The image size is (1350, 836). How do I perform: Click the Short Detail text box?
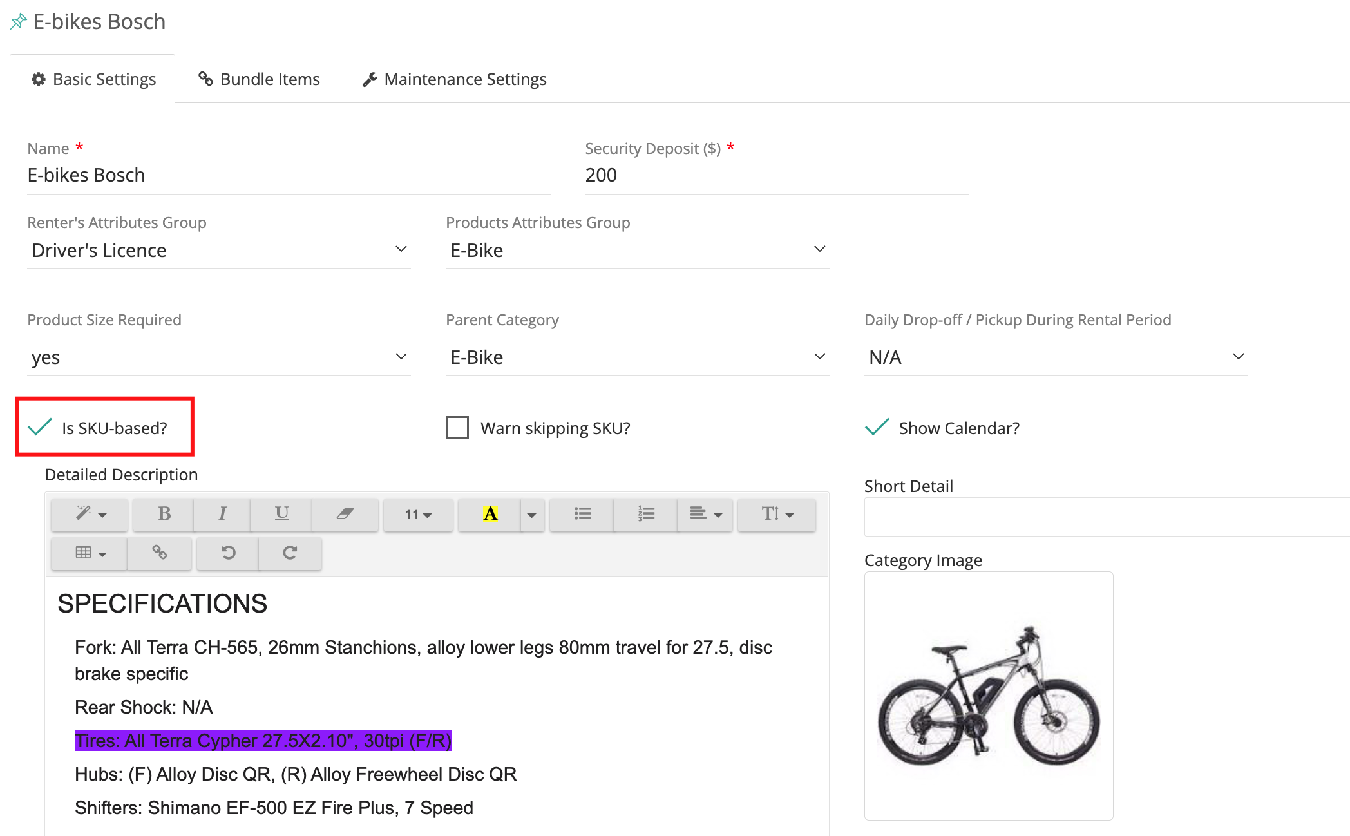1107,517
